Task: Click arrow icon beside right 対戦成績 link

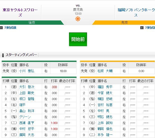Action: [142, 28]
